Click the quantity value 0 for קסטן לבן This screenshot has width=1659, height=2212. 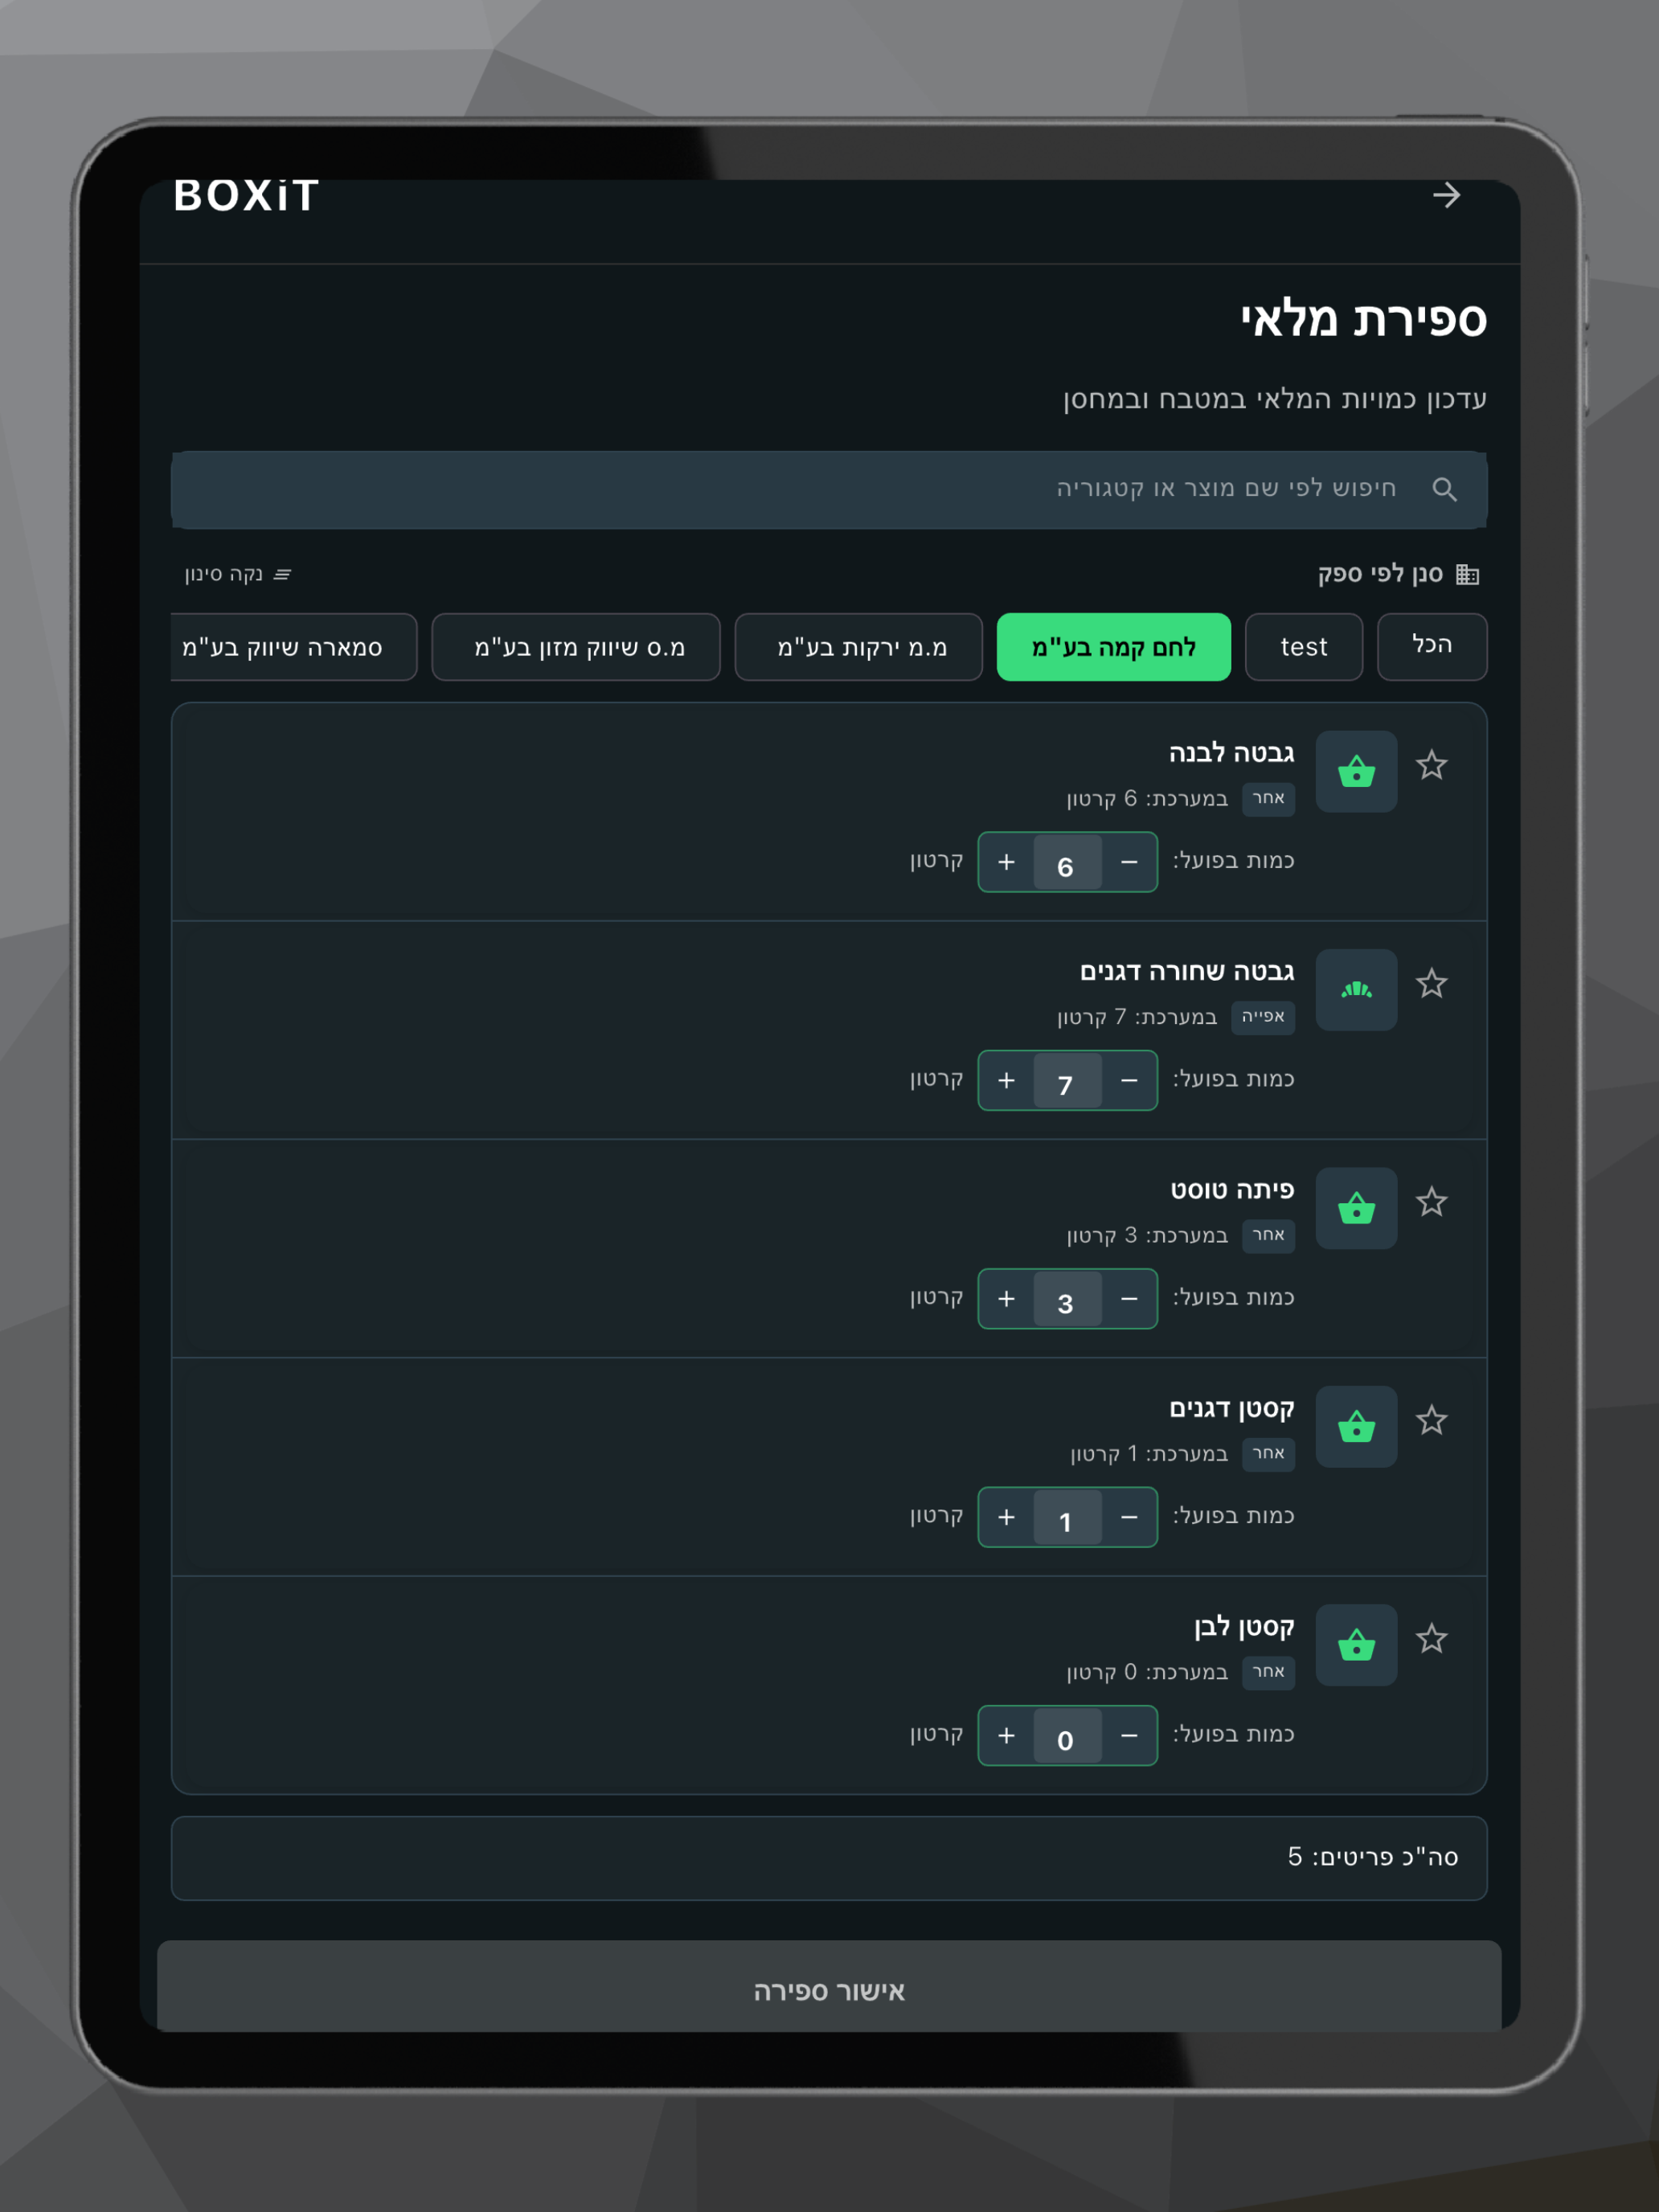[1067, 1735]
